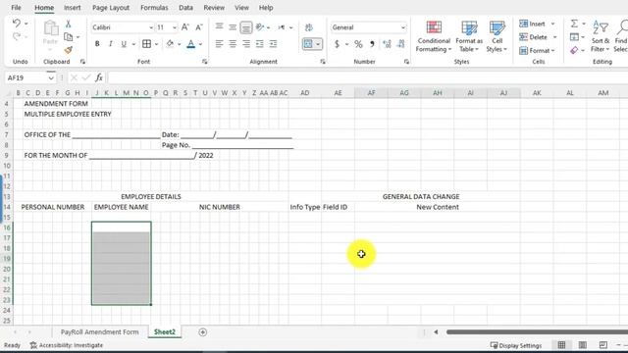This screenshot has width=628, height=353.
Task: Click the Decrease Indent icon
Action: click(260, 44)
